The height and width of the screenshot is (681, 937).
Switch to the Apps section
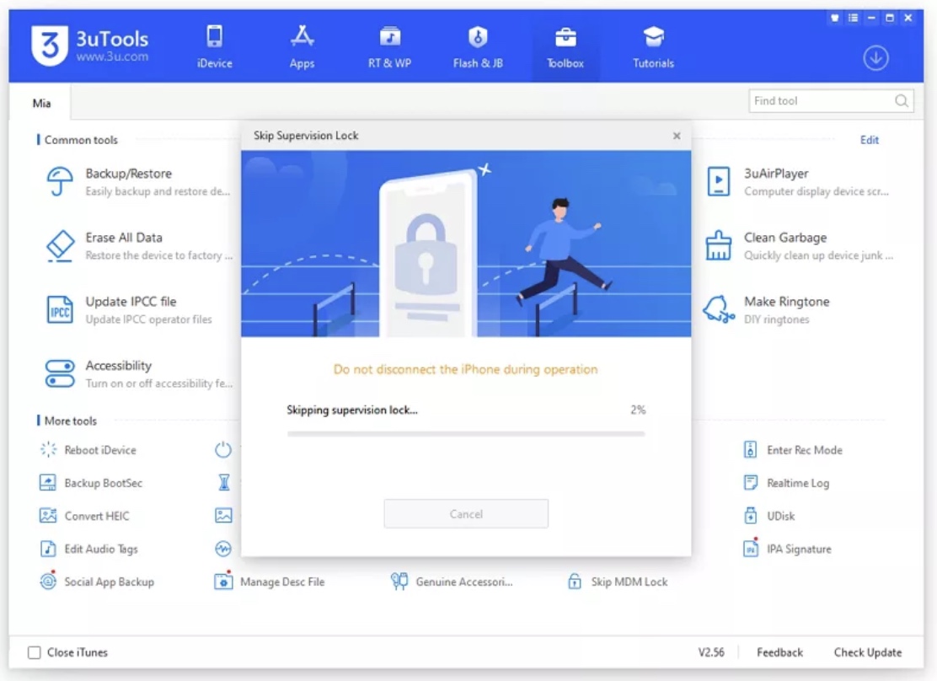(x=302, y=46)
